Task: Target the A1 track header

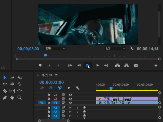Action: 56,107
